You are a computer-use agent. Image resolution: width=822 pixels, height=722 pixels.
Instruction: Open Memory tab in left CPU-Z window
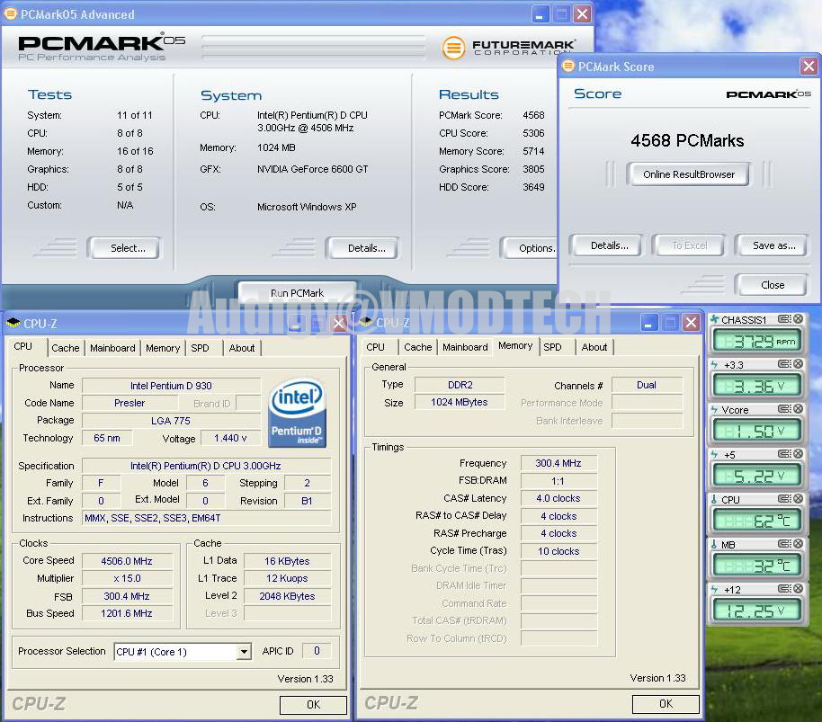[163, 348]
